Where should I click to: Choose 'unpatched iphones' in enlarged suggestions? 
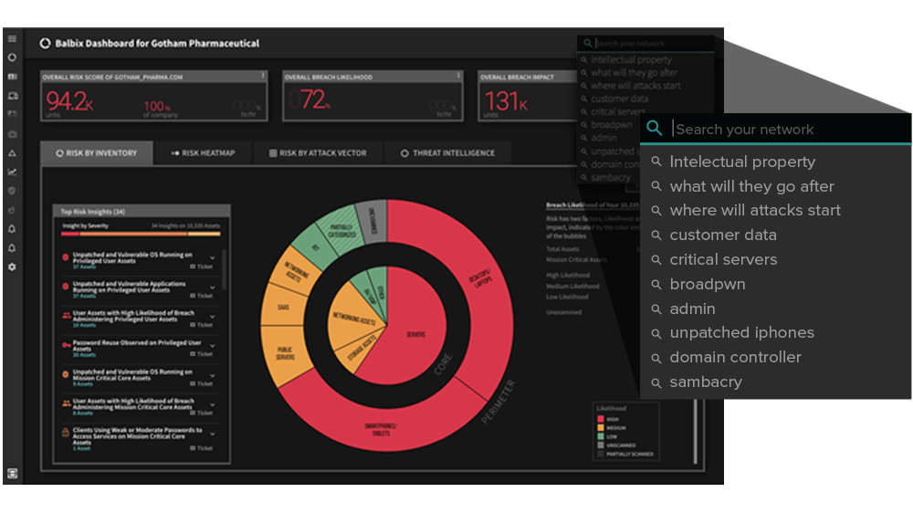[741, 332]
